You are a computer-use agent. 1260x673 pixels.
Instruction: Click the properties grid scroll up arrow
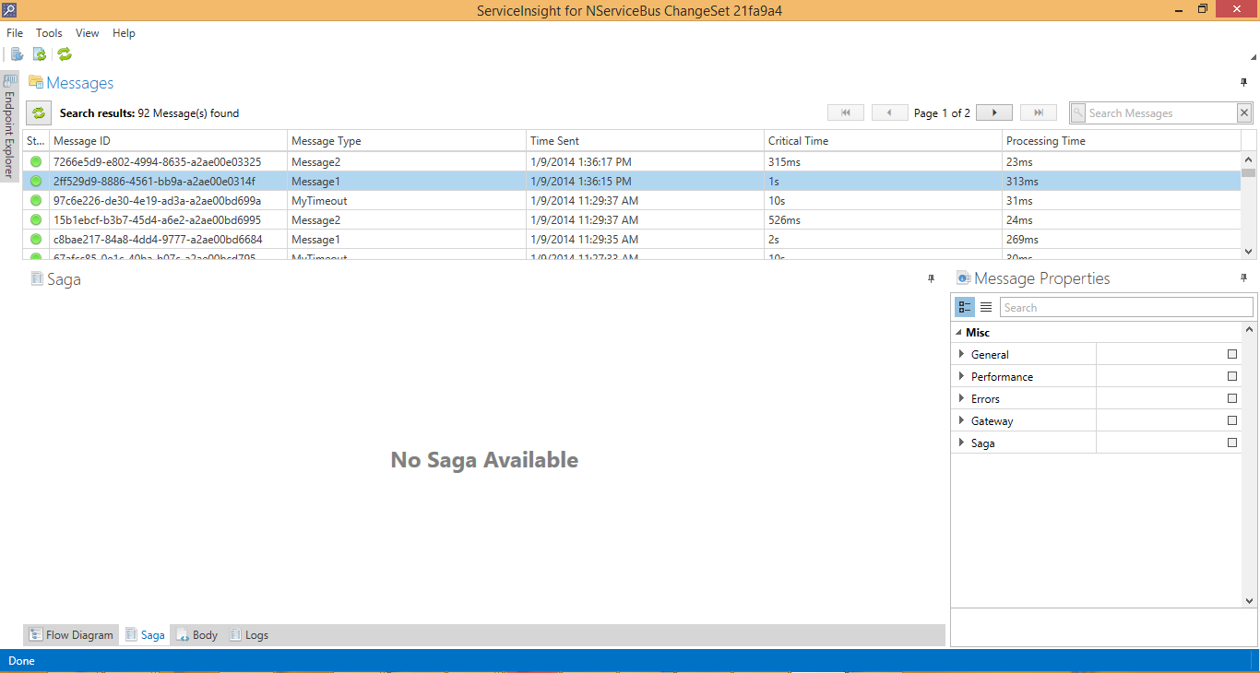point(1249,329)
